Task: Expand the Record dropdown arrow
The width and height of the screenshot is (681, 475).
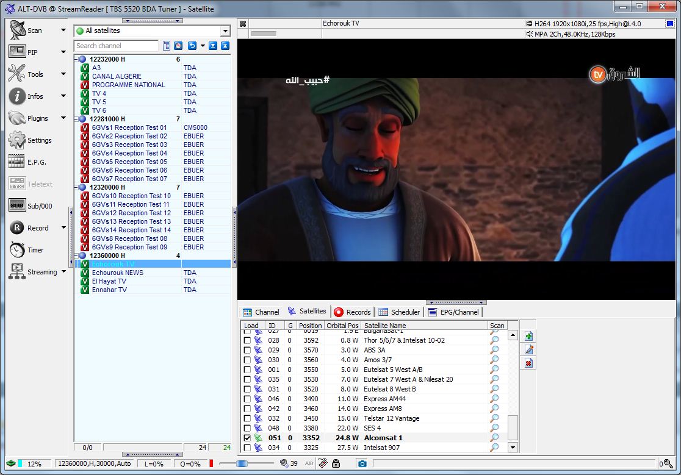Action: (63, 227)
